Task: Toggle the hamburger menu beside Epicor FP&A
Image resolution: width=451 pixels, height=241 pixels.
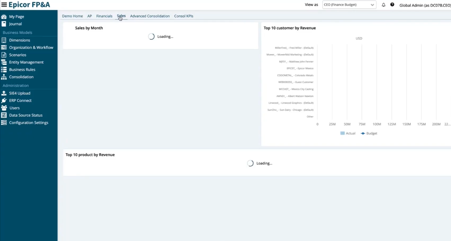Action: point(4,5)
